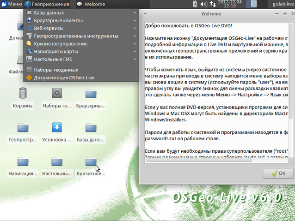Image resolution: width=295 pixels, height=221 pixels.
Task: Click the Веб-сервисы arrows icon
Action: 29,28
